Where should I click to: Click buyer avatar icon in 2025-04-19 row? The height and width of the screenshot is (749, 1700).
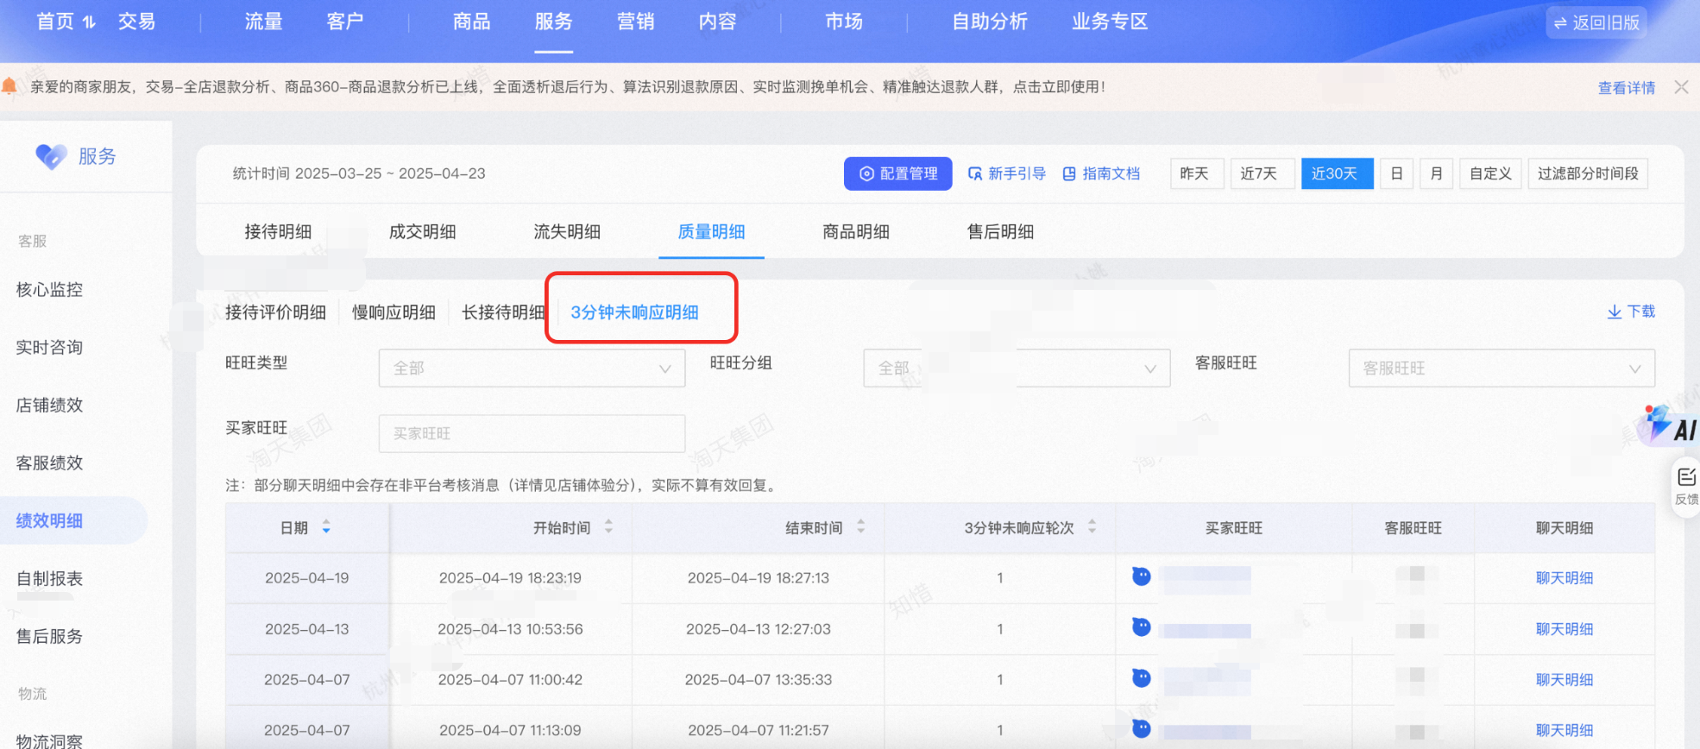pos(1142,576)
